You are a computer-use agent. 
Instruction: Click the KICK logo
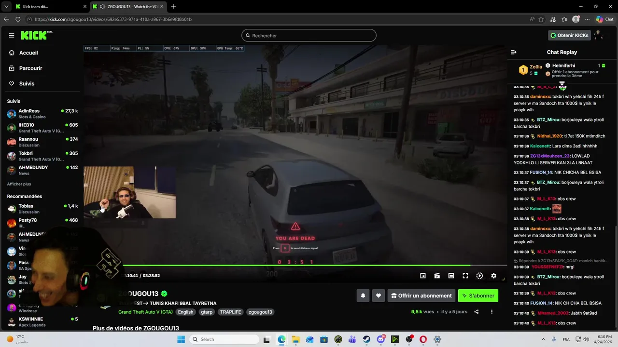[x=34, y=35]
